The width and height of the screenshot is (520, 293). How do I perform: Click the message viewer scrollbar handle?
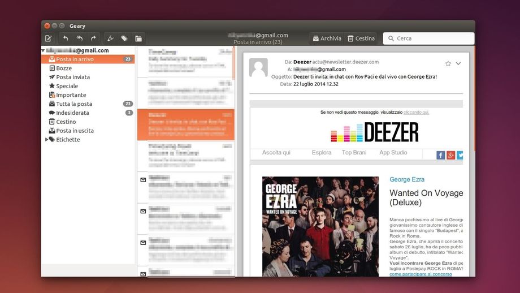click(x=474, y=100)
